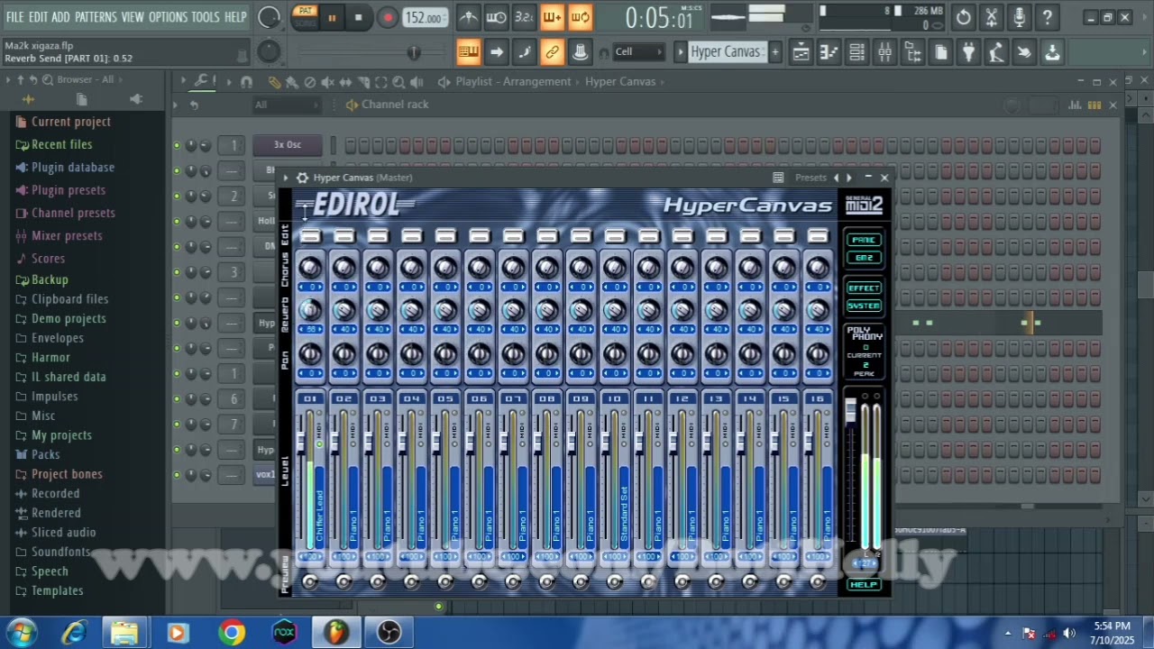Open the TOOLS menu

205,17
